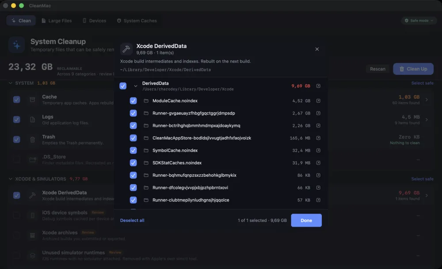Switch to the Devices tab
Viewport: 442px width, 269px height.
94,21
